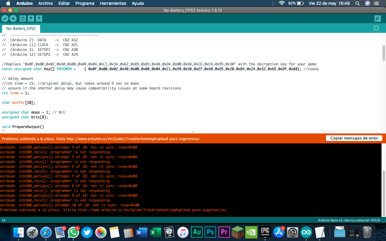Open the Programa menu

tap(85, 3)
